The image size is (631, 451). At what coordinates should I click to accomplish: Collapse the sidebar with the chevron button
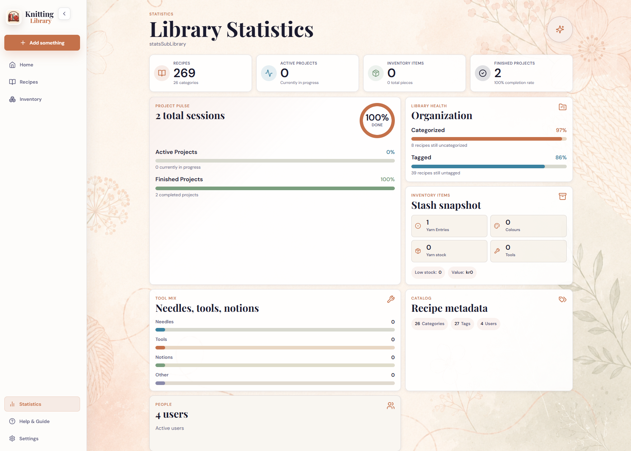[64, 14]
